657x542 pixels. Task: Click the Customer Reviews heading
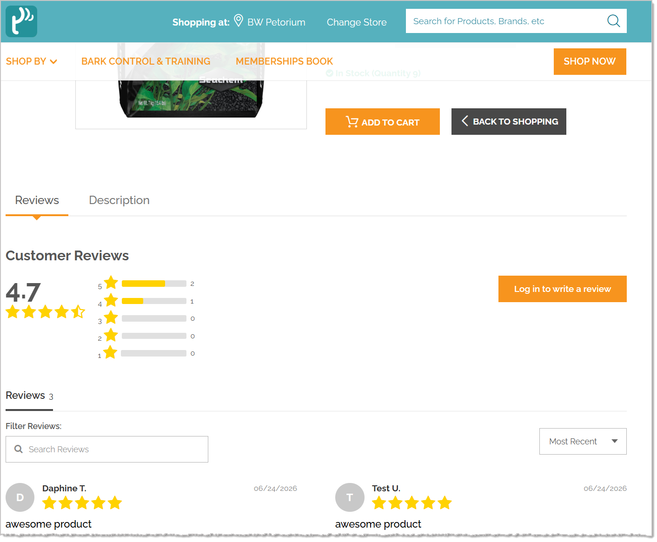[x=67, y=256]
